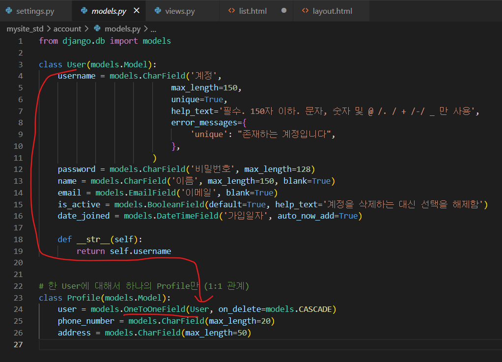The image size is (502, 362).
Task: Click the Python icon on models.py tab
Action: 84,11
